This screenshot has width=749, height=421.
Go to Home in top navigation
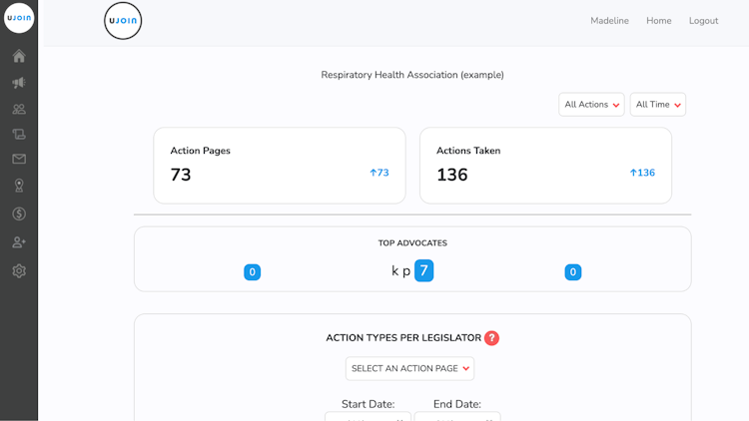pyautogui.click(x=659, y=21)
